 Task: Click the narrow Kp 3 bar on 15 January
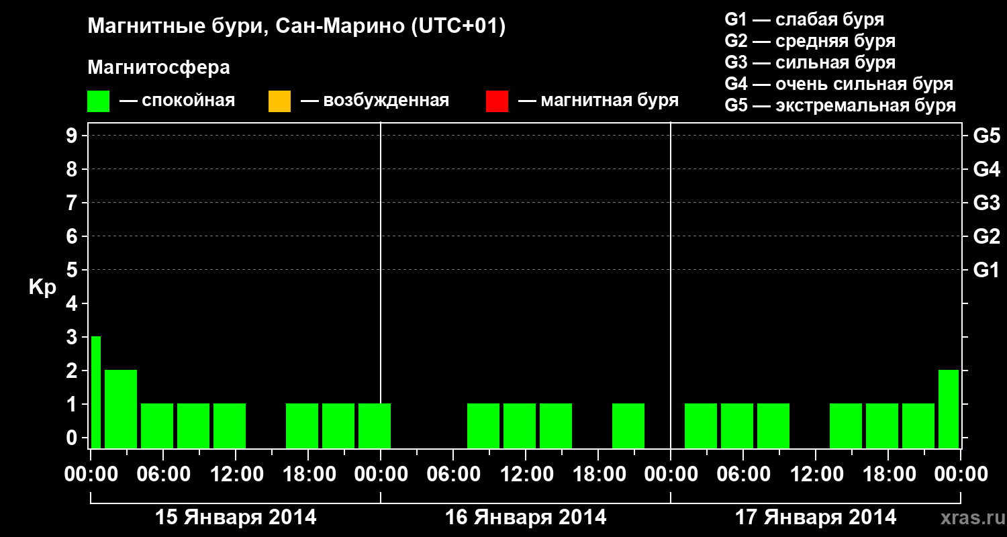pyautogui.click(x=96, y=392)
